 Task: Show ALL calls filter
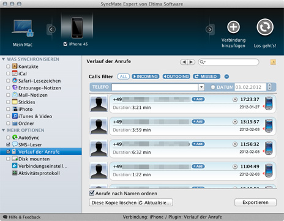tap(124, 77)
